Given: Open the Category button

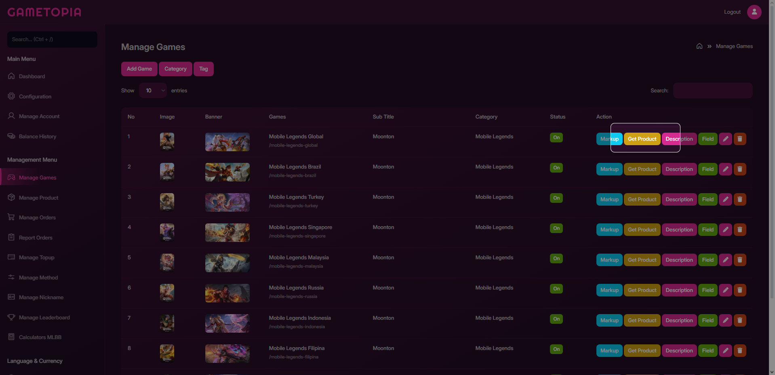Looking at the screenshot, I should (x=175, y=69).
